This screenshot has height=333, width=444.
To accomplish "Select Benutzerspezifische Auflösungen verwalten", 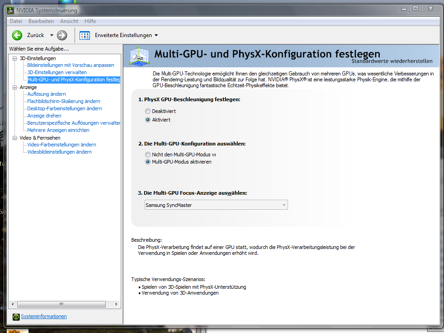I will [74, 123].
